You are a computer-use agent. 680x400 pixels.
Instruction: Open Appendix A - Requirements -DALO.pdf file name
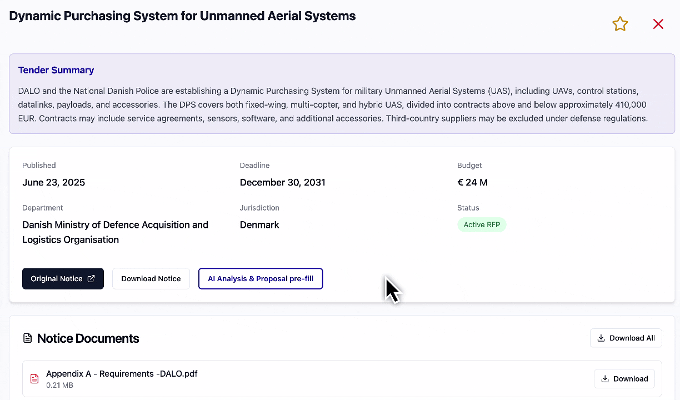pyautogui.click(x=122, y=373)
